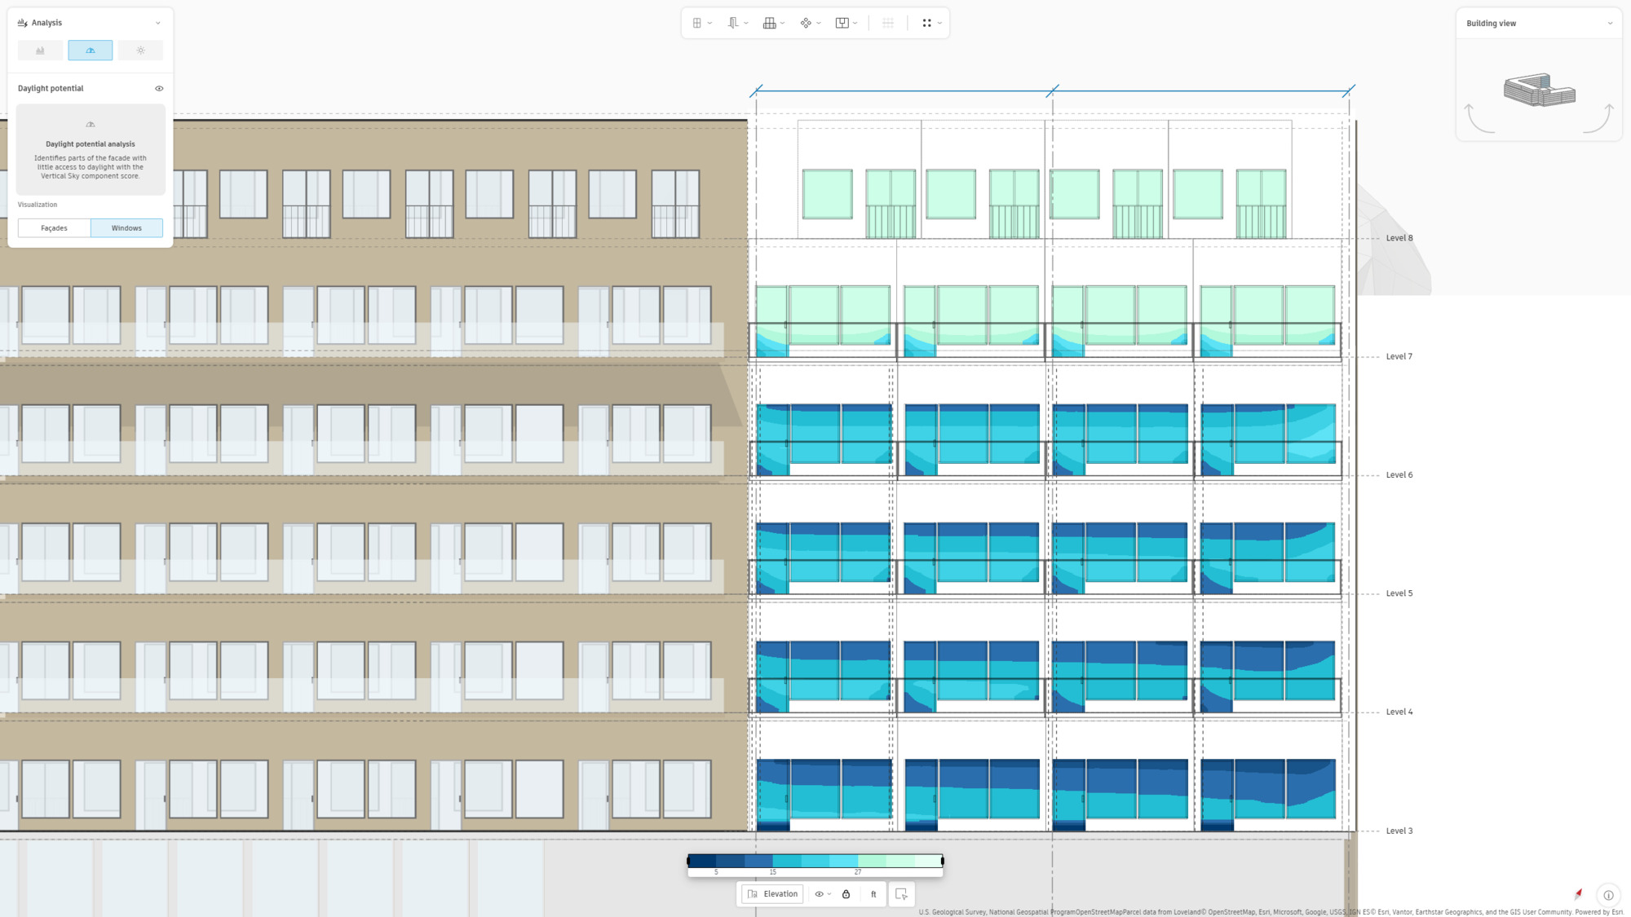Click the area selection icon at the bottom
This screenshot has width=1631, height=917.
(x=900, y=894)
